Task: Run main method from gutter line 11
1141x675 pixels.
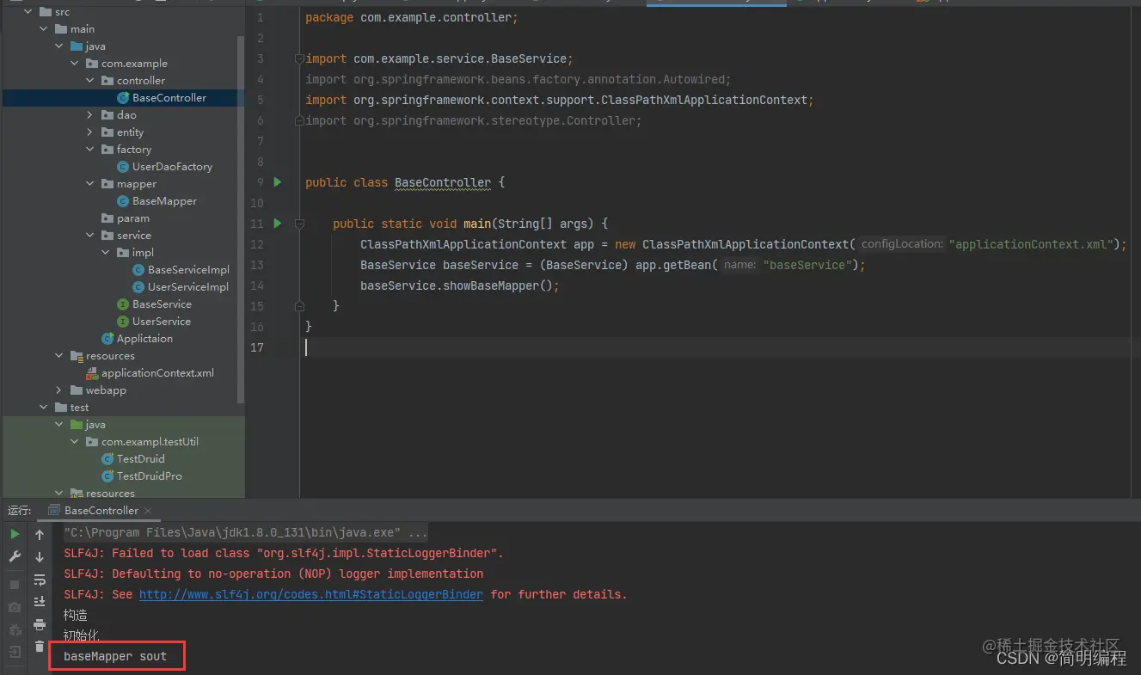Action: tap(278, 224)
